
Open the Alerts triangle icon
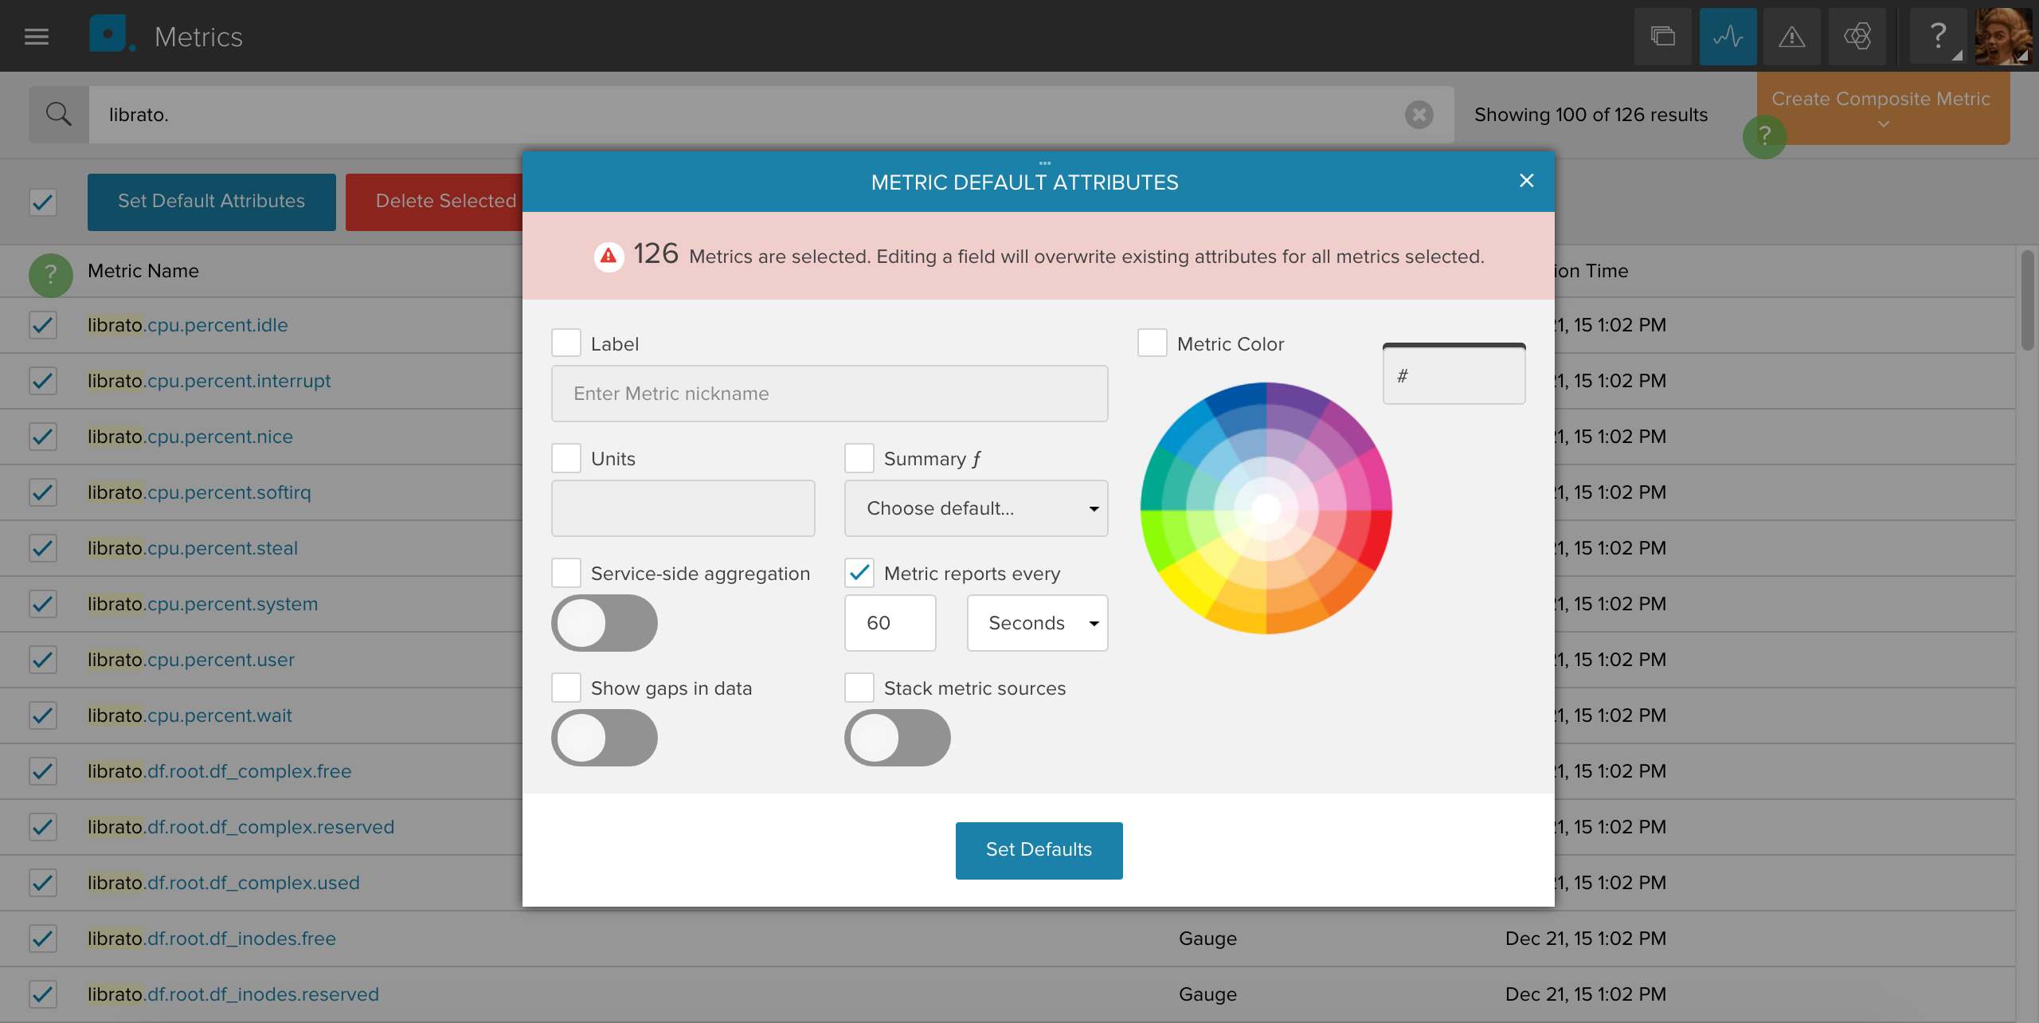click(x=1792, y=37)
